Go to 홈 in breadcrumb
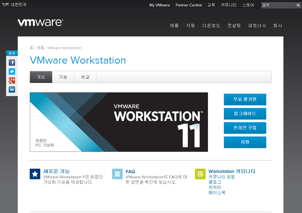This screenshot has height=213, width=302. (31, 48)
